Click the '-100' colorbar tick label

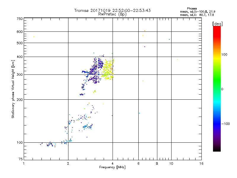tap(226, 124)
